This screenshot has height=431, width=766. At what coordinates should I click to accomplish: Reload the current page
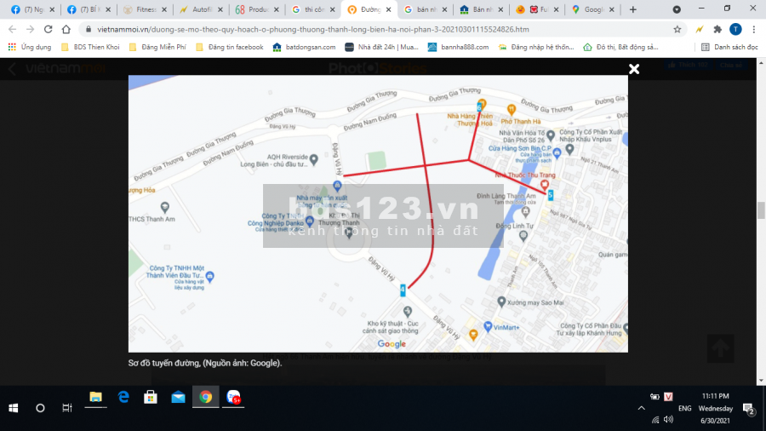(x=48, y=29)
